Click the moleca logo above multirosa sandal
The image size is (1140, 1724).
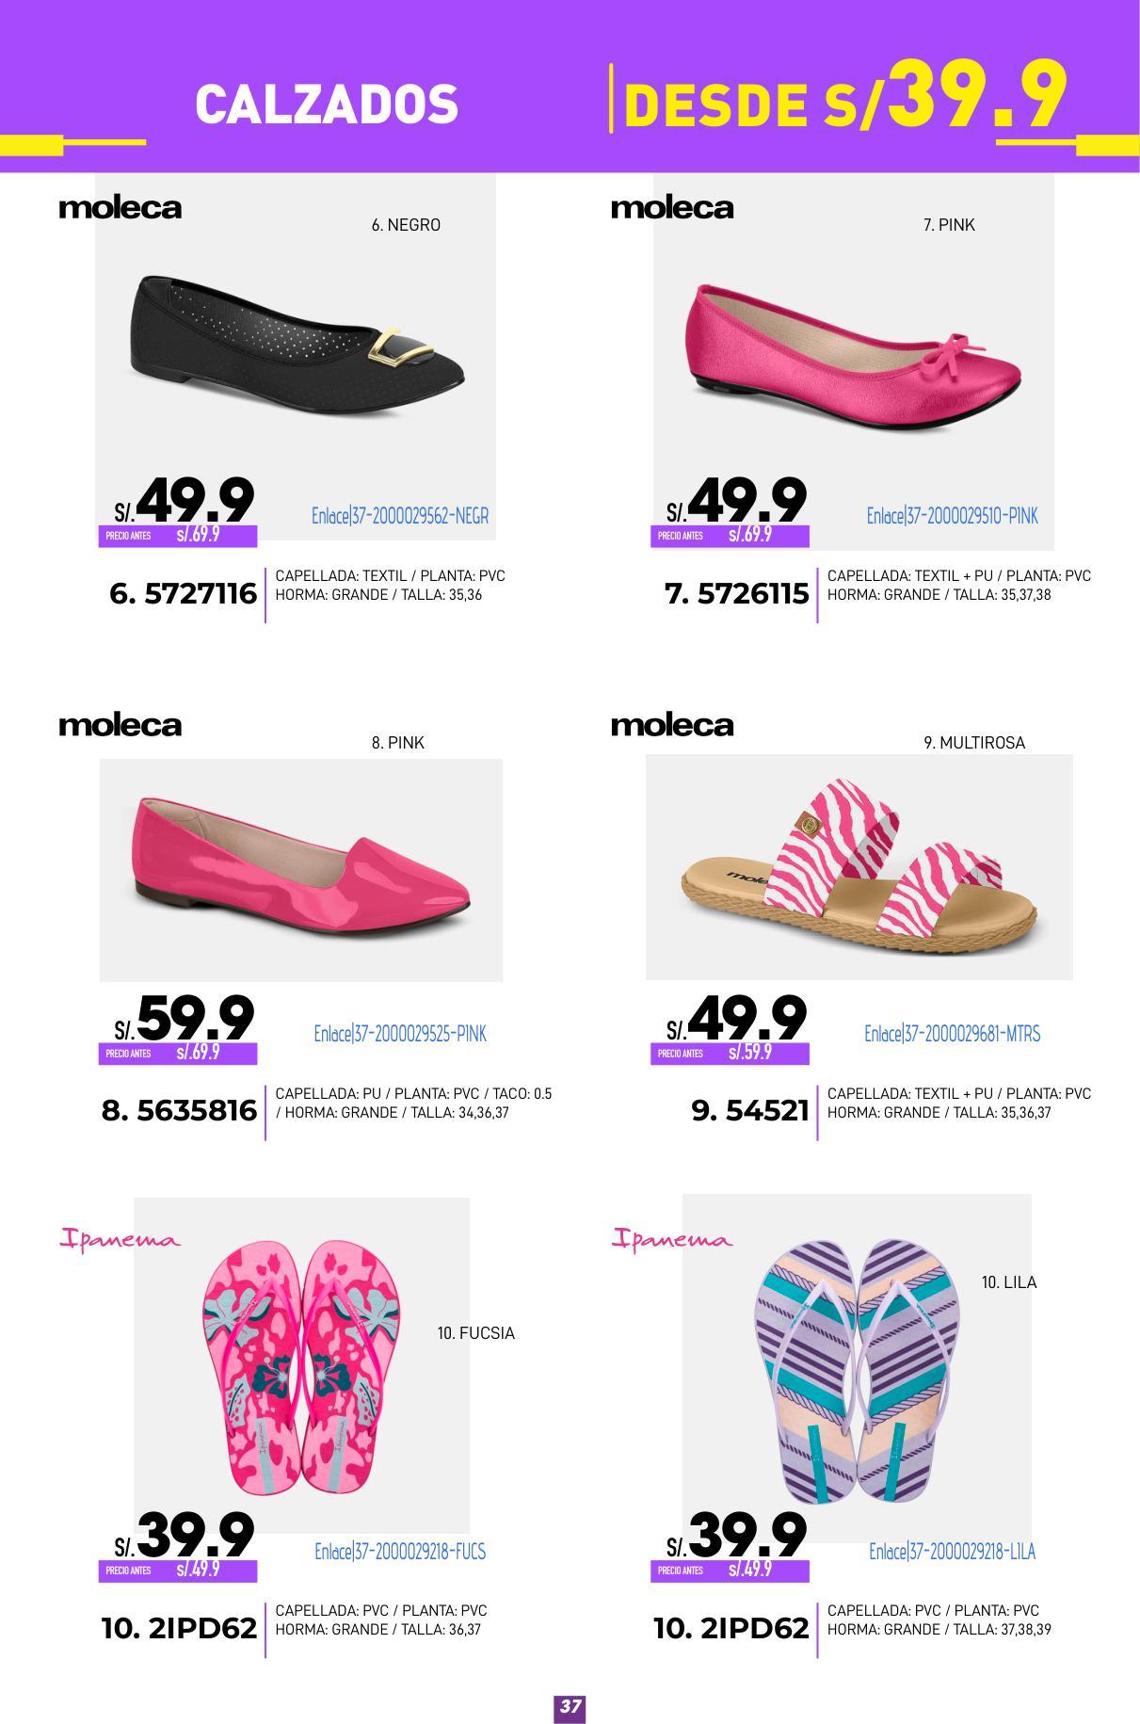(x=671, y=725)
